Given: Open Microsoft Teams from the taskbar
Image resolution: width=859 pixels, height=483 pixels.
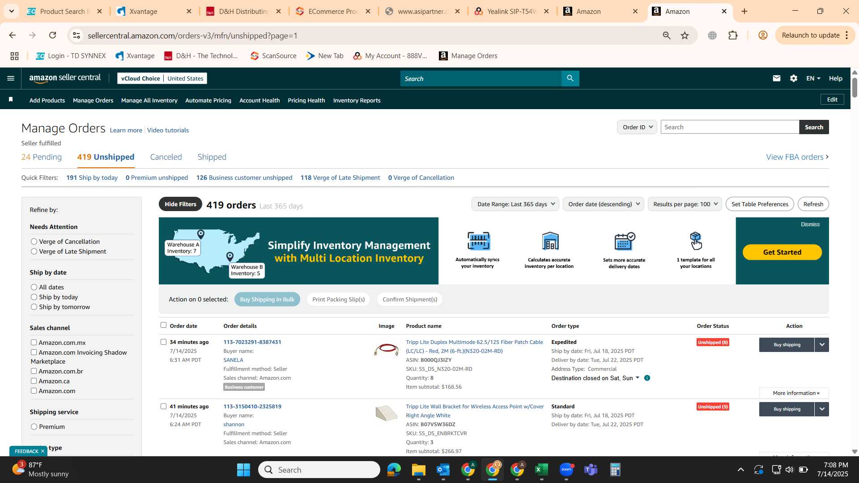Looking at the screenshot, I should 591,470.
